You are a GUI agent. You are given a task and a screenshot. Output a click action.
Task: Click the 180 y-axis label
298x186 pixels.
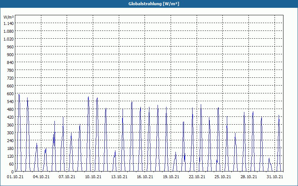tap(11, 148)
